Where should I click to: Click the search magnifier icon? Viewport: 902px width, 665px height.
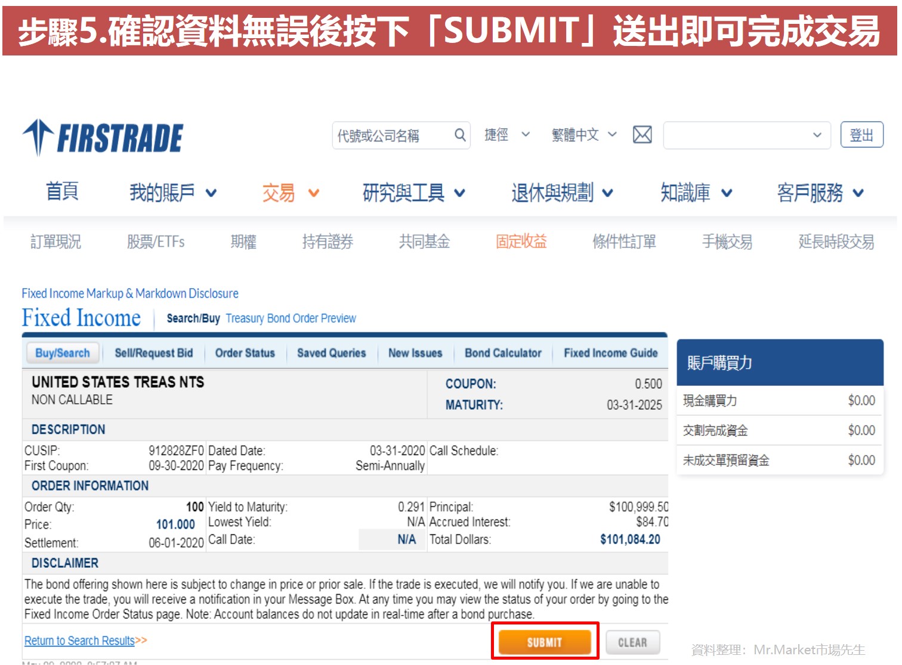point(460,135)
